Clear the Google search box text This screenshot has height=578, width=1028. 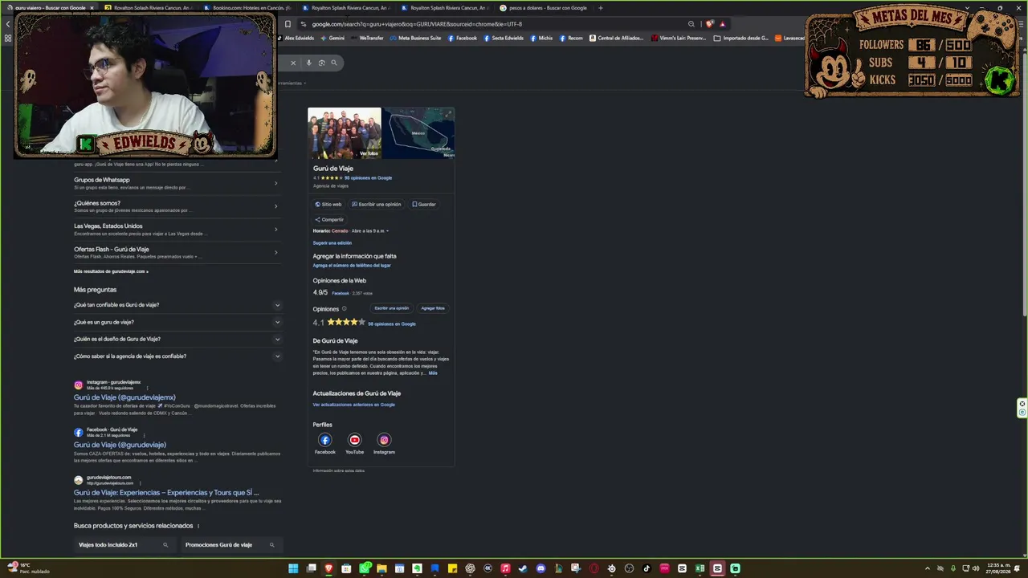(293, 63)
